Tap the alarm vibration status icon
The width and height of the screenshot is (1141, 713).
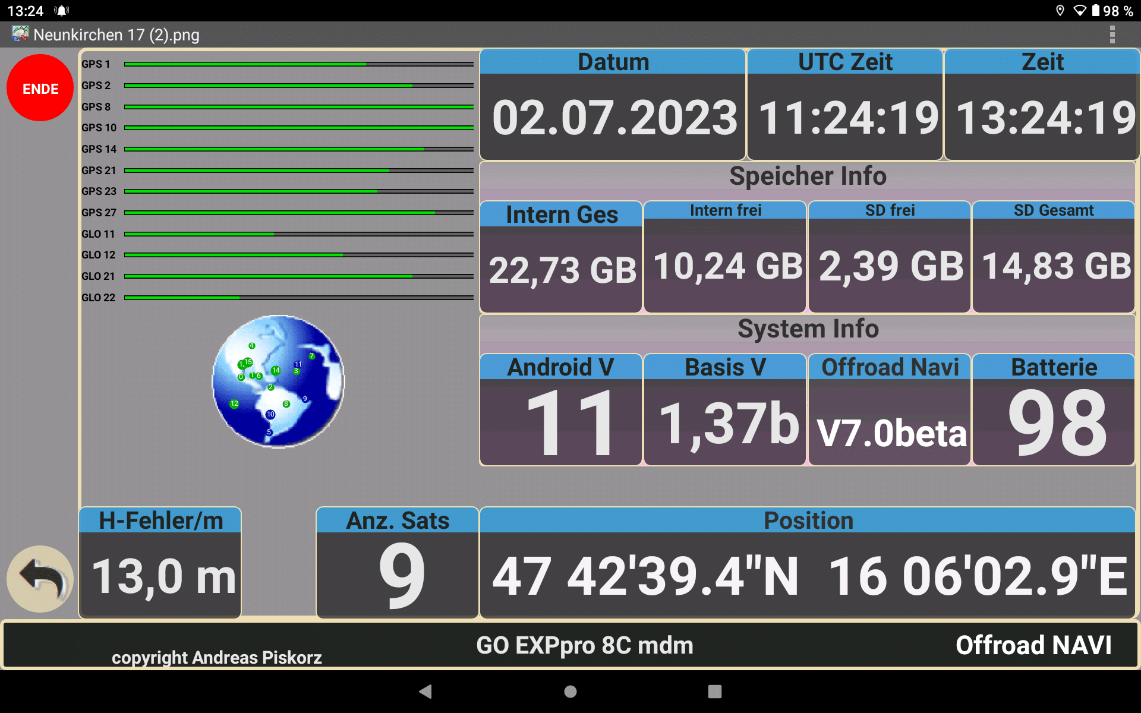[x=62, y=11]
